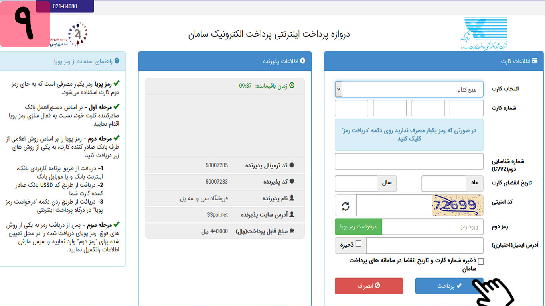
Task: Click the clock icon beside زمان باقیمانده
Action: (x=292, y=86)
